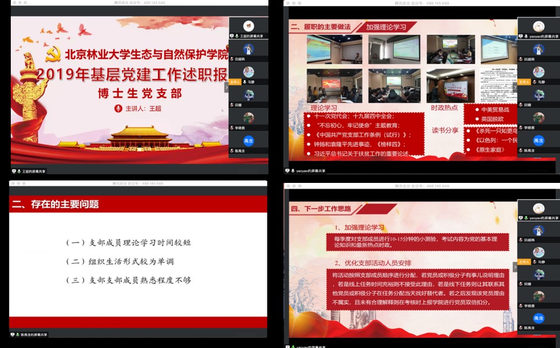The height and width of the screenshot is (348, 560).
Task: Collapse participant strip in bottom-right meeting window
Action: click(515, 266)
